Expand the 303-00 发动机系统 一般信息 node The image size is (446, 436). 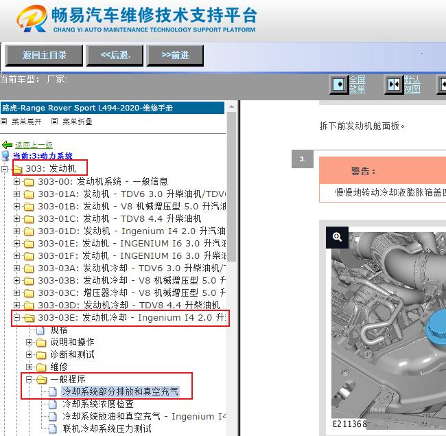pyautogui.click(x=16, y=181)
